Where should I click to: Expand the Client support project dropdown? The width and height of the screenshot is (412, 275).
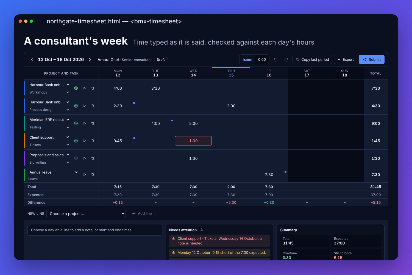pyautogui.click(x=49, y=137)
